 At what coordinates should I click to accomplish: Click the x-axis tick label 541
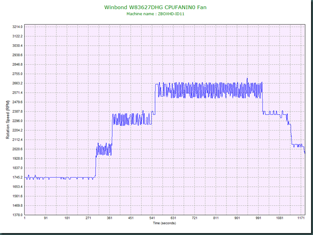pos(152,218)
